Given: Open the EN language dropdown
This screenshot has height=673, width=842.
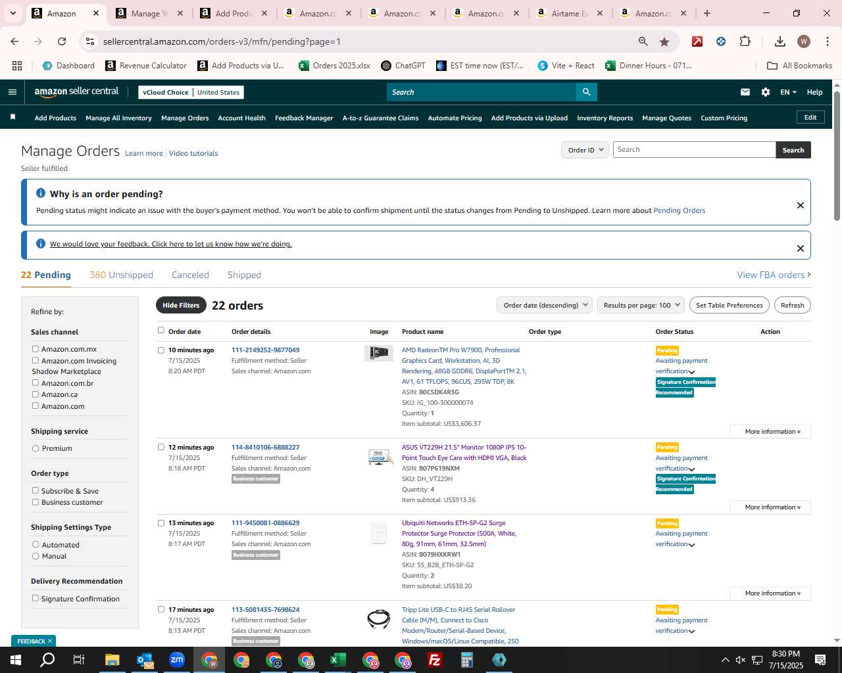Looking at the screenshot, I should click(788, 92).
